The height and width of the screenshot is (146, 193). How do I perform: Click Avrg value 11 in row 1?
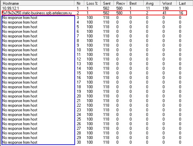click(x=148, y=8)
